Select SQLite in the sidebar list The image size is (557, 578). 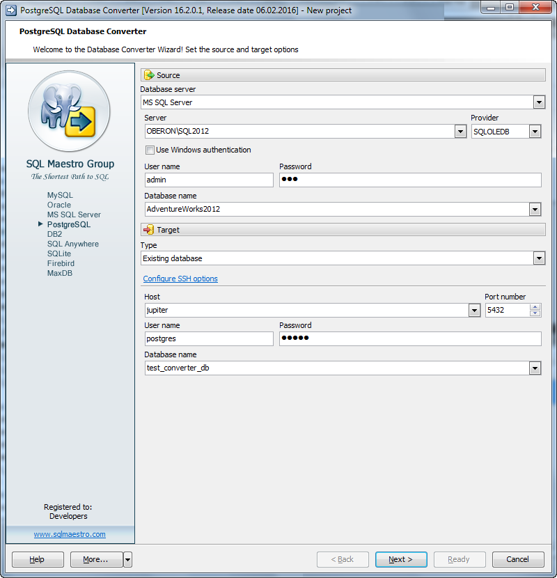pos(59,253)
